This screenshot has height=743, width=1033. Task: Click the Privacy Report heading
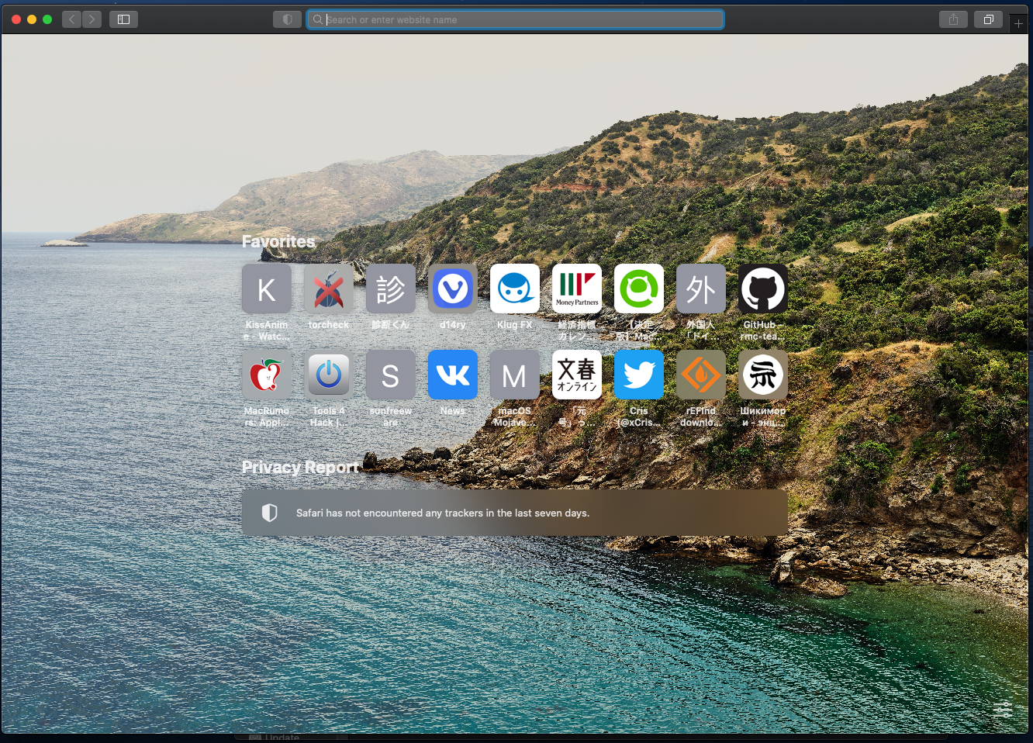click(x=300, y=468)
